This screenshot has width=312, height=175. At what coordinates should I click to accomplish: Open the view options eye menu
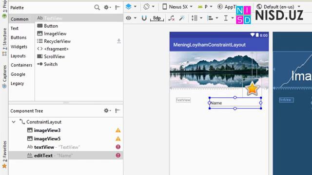point(131,18)
